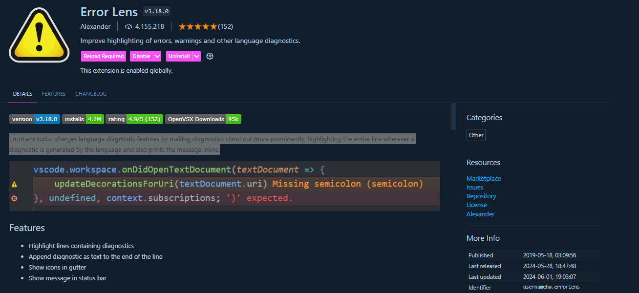Open the Repository link under Resources
639x293 pixels.
click(481, 196)
